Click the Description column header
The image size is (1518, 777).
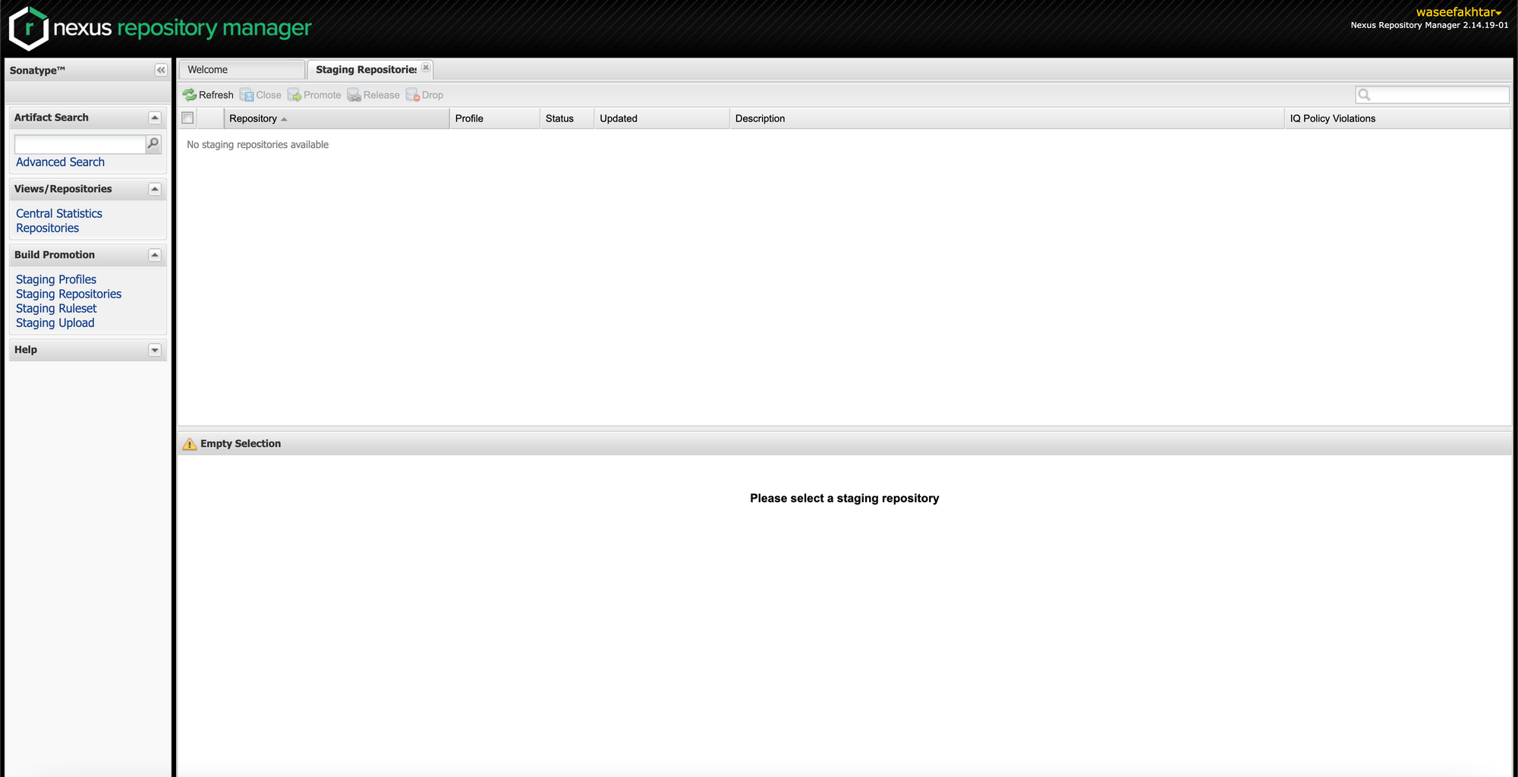pyautogui.click(x=1007, y=118)
